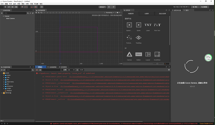Screen dimensions: 215x125
Task: Expand the cases folder
Action: tap(4, 75)
